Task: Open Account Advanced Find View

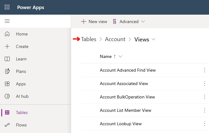Action: (x=128, y=70)
